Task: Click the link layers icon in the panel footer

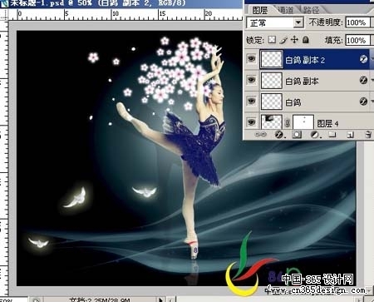Action: coord(261,135)
